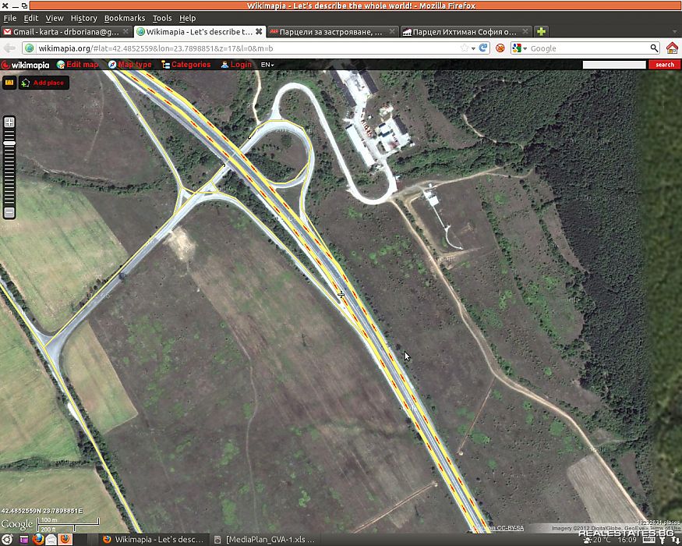Go to the browser Home page icon

click(672, 48)
